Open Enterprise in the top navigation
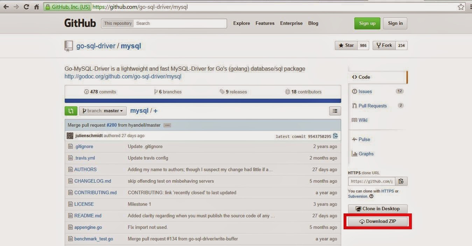Image resolution: width=472 pixels, height=246 pixels. coord(291,23)
